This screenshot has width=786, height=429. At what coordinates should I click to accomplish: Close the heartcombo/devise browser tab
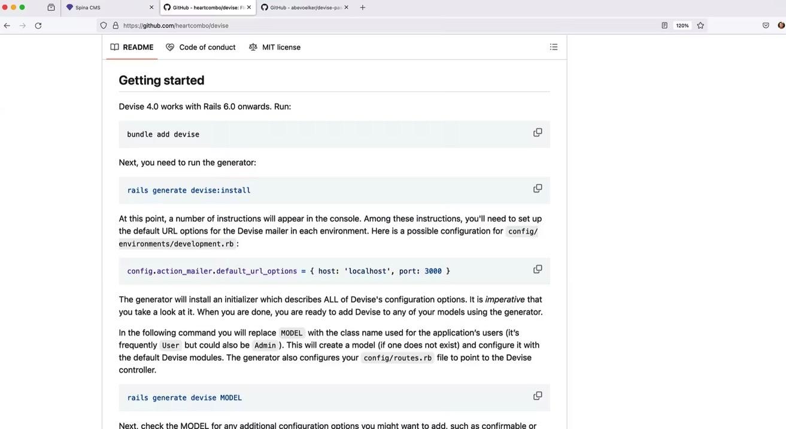(x=249, y=8)
